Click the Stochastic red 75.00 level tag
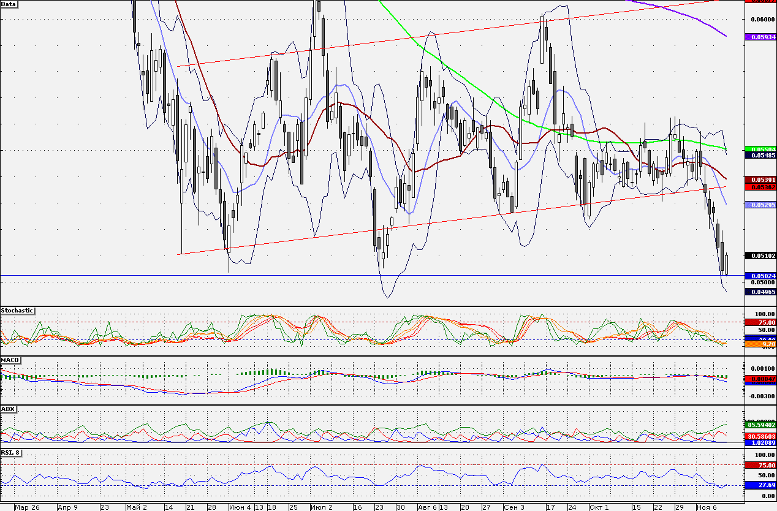The image size is (777, 511). pos(760,322)
